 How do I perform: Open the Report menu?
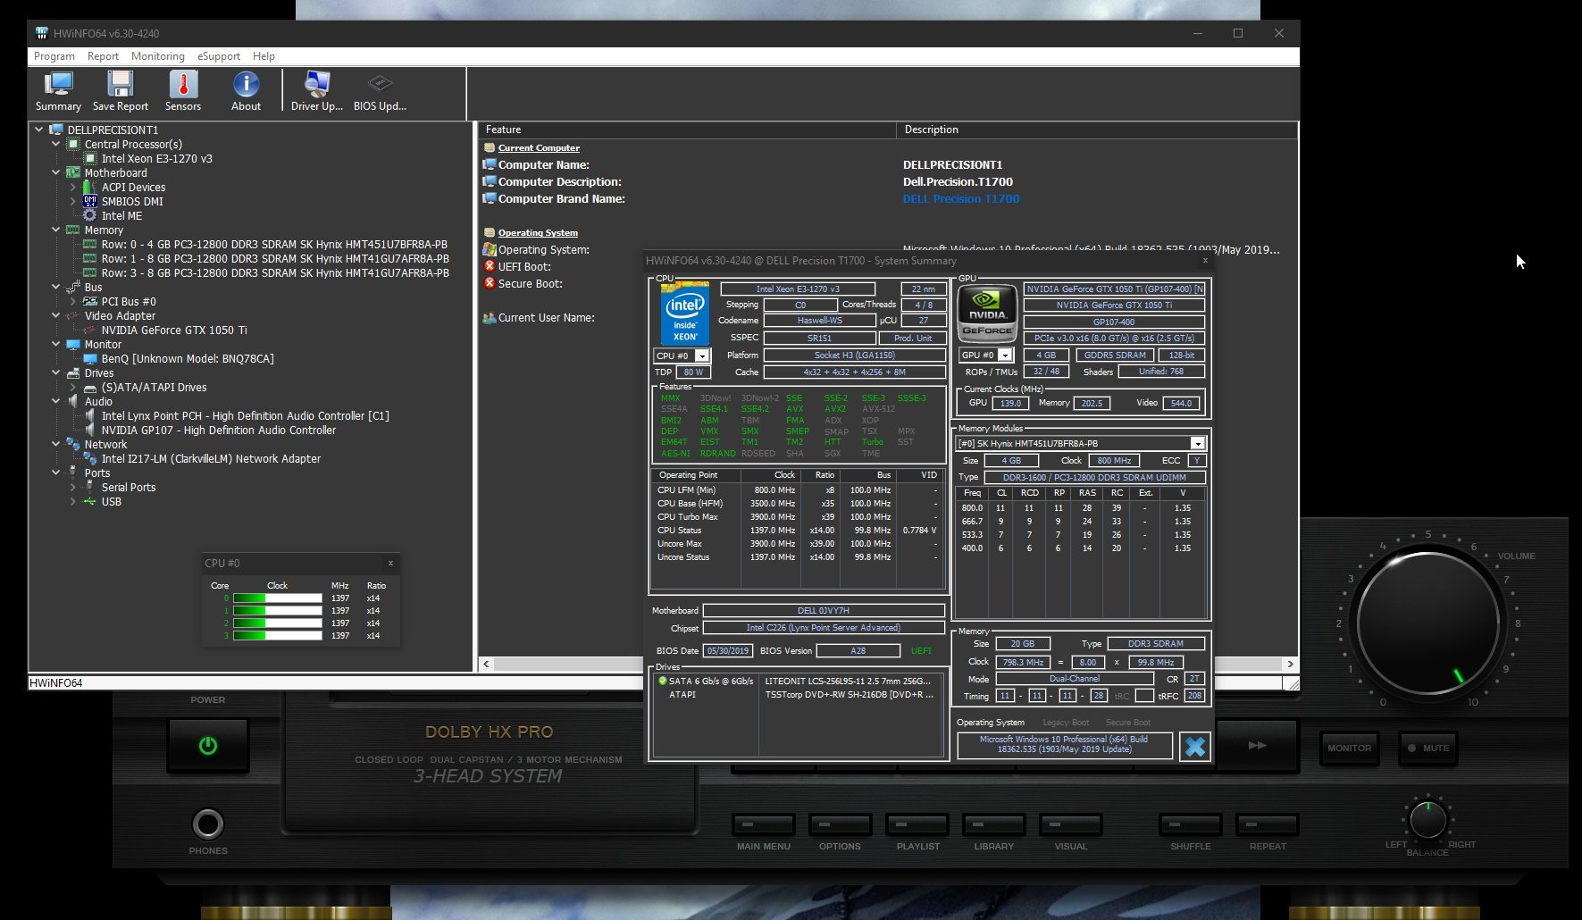(x=103, y=56)
